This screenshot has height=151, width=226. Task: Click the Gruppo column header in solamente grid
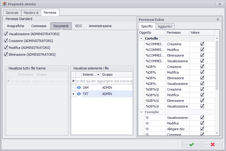117,74
